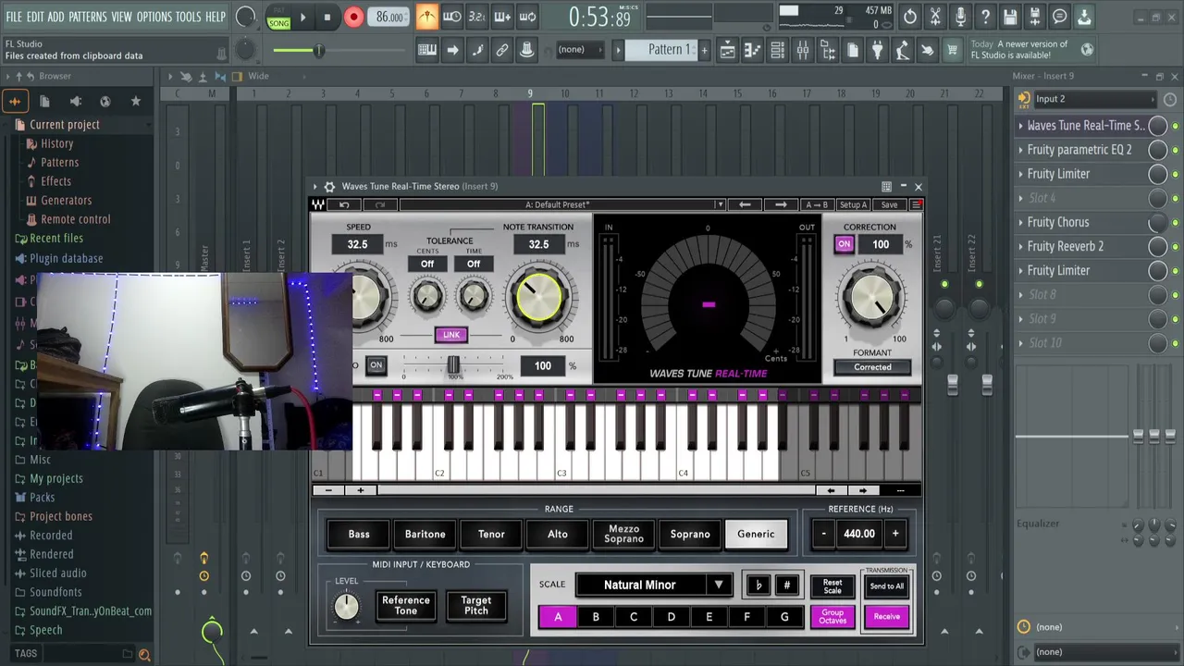
Task: Open the Natural Minor scale dropdown
Action: coord(652,585)
